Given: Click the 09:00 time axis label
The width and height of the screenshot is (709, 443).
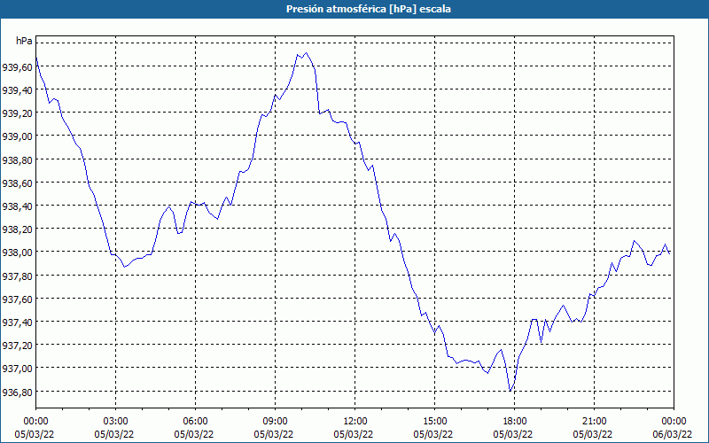Looking at the screenshot, I should click(x=275, y=422).
